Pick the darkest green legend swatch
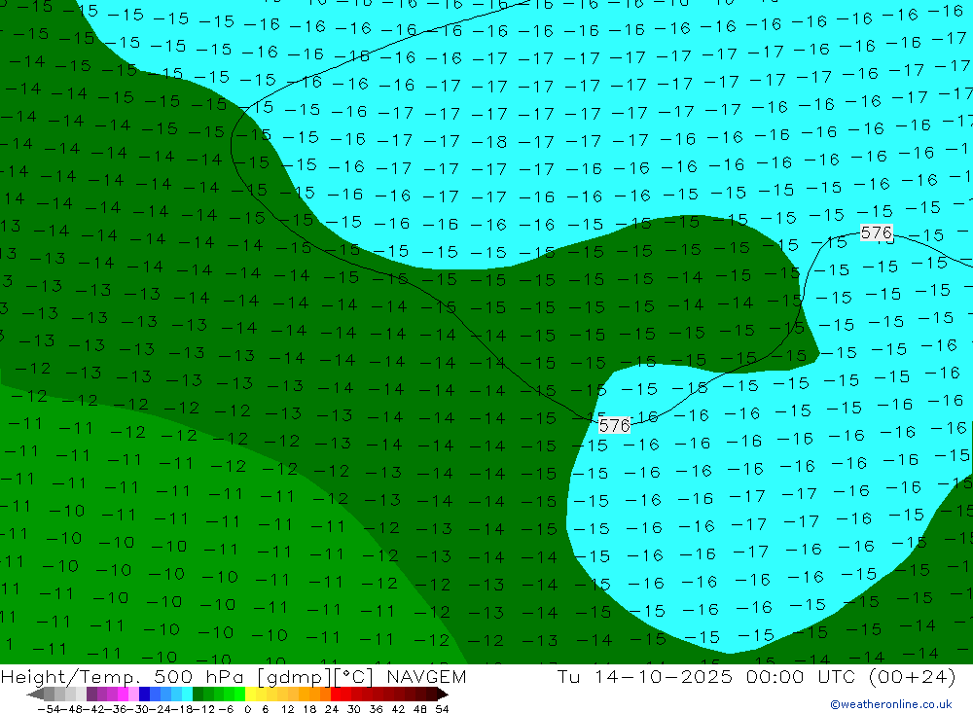 coord(198,694)
